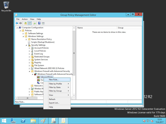Toggle Show/Hide Console Tree toolbar icon
166x124 pixels.
click(x=30, y=23)
